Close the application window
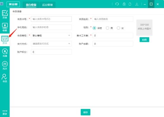The height and width of the screenshot is (117, 164). [x=157, y=4]
